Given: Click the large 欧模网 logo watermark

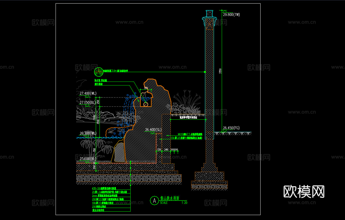Looking at the screenshot, I should click(x=304, y=192).
